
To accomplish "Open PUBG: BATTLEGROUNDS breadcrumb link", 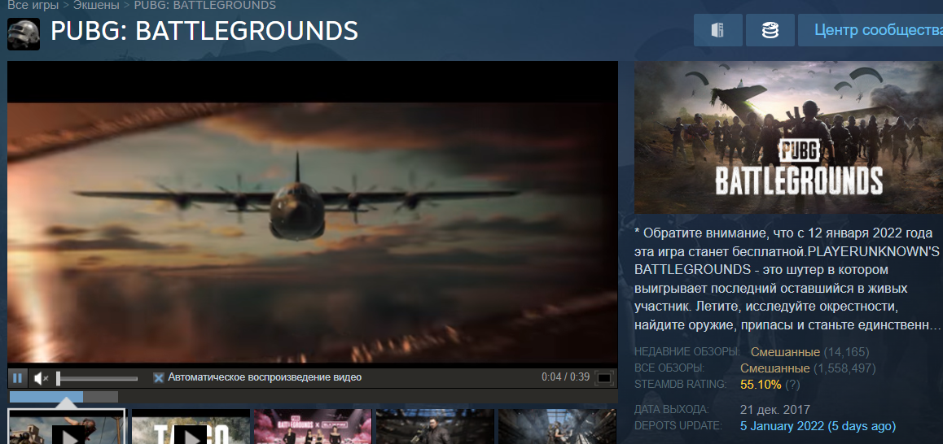I will [205, 6].
